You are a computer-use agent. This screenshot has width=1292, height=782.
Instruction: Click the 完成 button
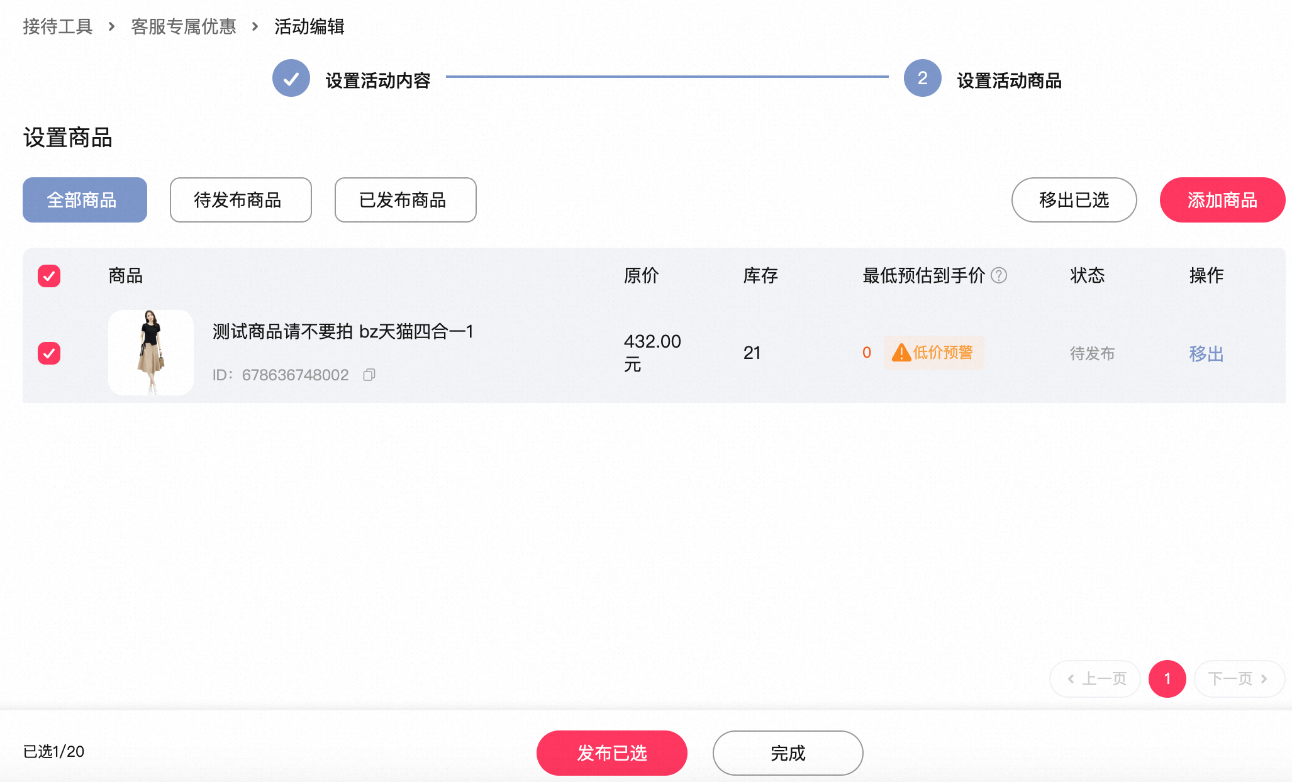tap(788, 753)
